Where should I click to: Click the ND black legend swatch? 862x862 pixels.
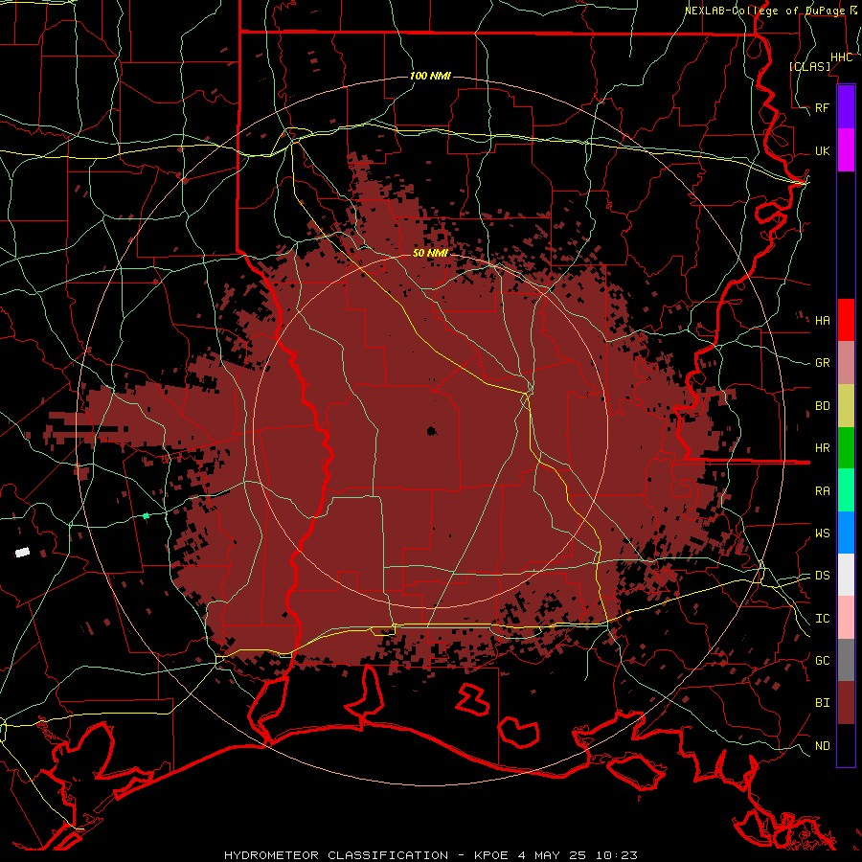(x=846, y=745)
